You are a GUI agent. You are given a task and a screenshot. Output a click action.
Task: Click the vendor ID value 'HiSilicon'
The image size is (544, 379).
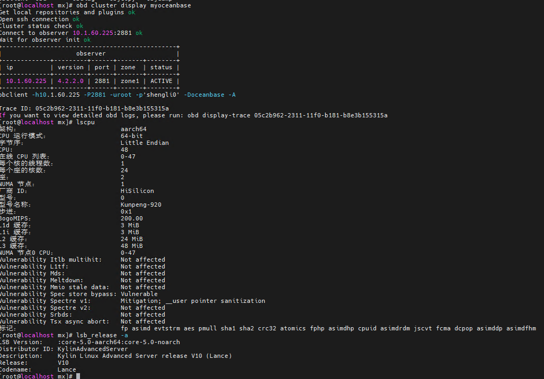click(137, 191)
